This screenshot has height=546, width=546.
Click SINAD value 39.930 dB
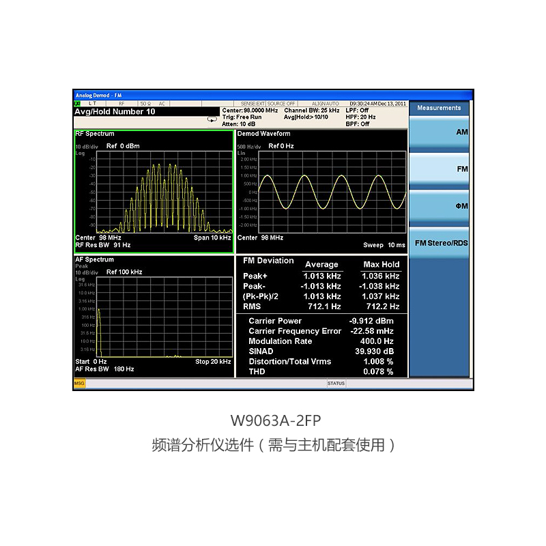point(374,351)
